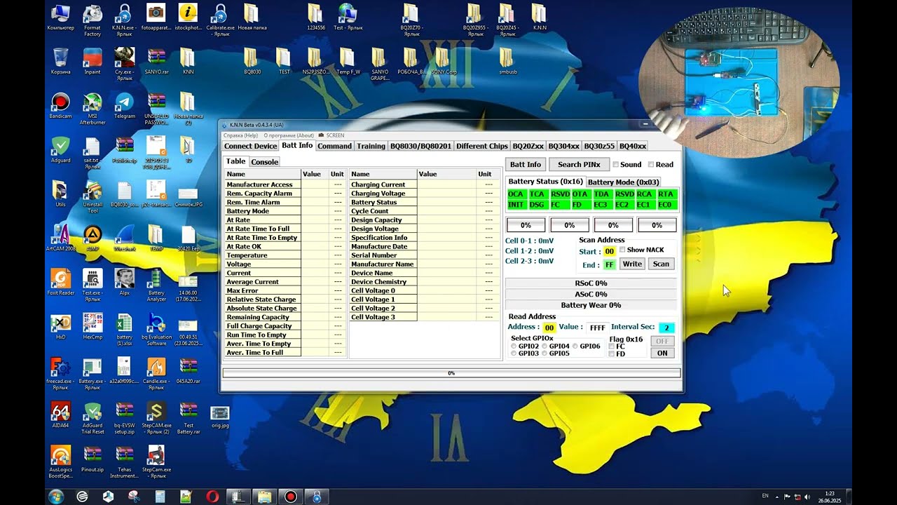The image size is (897, 505).
Task: Switch to the BQ8030/BQ80201 tab
Action: [x=420, y=146]
